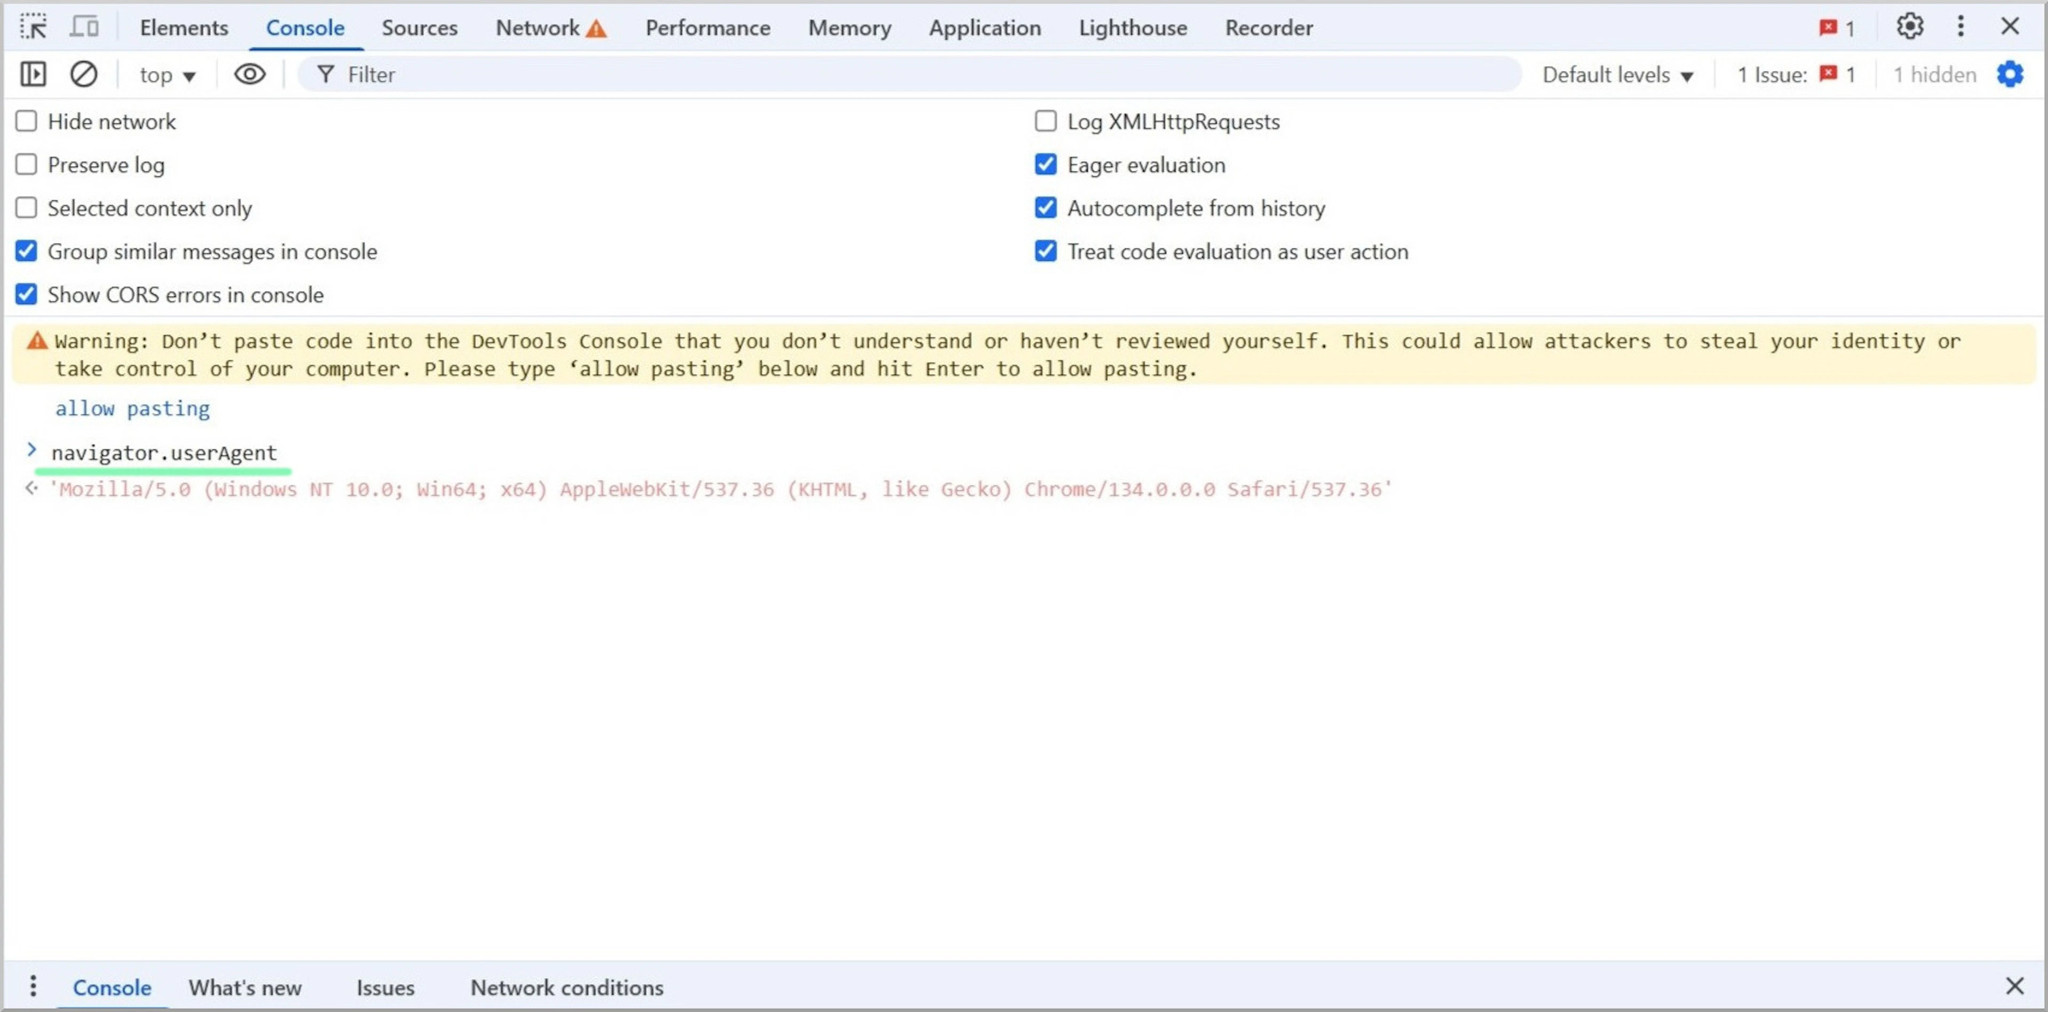Open the What's new drawer tab
The width and height of the screenshot is (2048, 1012).
pos(245,987)
